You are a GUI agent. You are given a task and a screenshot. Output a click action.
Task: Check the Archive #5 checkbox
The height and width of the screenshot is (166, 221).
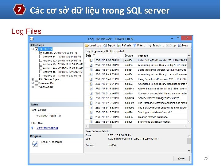point(41,72)
